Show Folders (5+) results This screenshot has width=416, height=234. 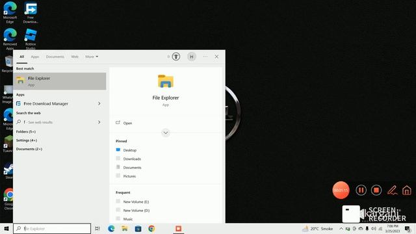tap(26, 131)
